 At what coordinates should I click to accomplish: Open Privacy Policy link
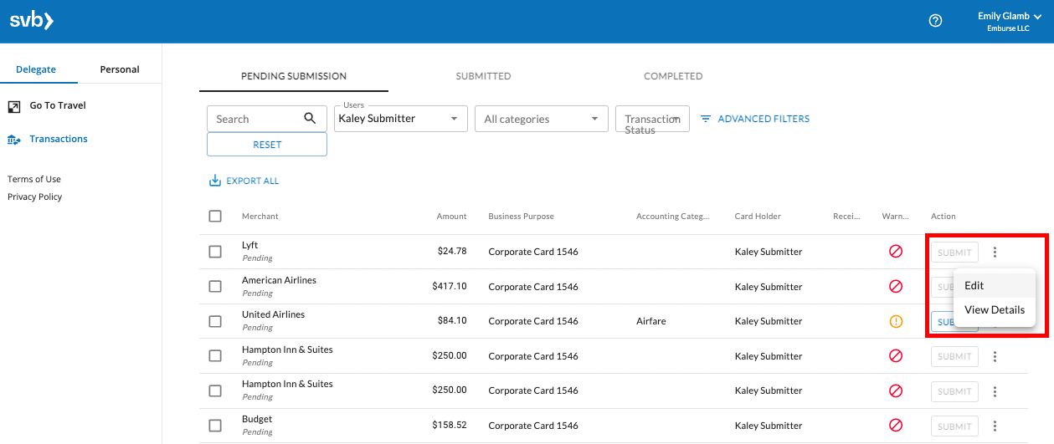coord(35,196)
